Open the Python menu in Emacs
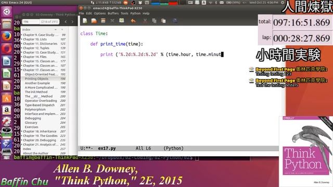Viewport: 333px width, 187px height. [x=135, y=14]
